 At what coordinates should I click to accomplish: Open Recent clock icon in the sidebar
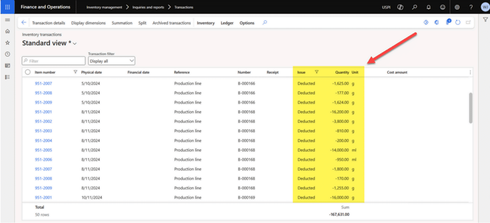click(8, 54)
